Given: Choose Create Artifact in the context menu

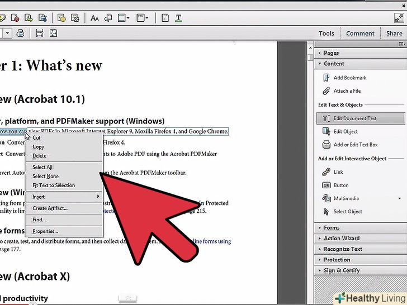Looking at the screenshot, I should click(64, 208).
